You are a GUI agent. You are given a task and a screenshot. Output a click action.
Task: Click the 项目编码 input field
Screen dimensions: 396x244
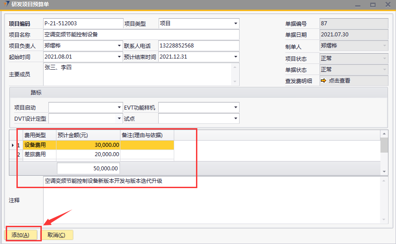click(x=83, y=24)
